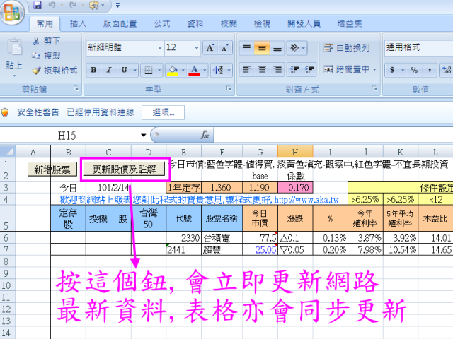The width and height of the screenshot is (453, 339).
Task: Toggle bold formatting
Action: coord(93,70)
